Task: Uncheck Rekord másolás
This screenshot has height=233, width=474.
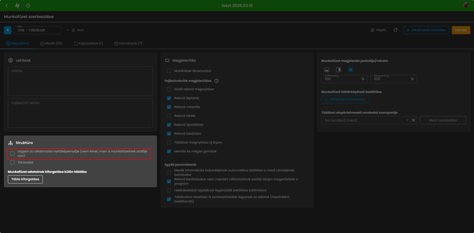Action: click(169, 107)
